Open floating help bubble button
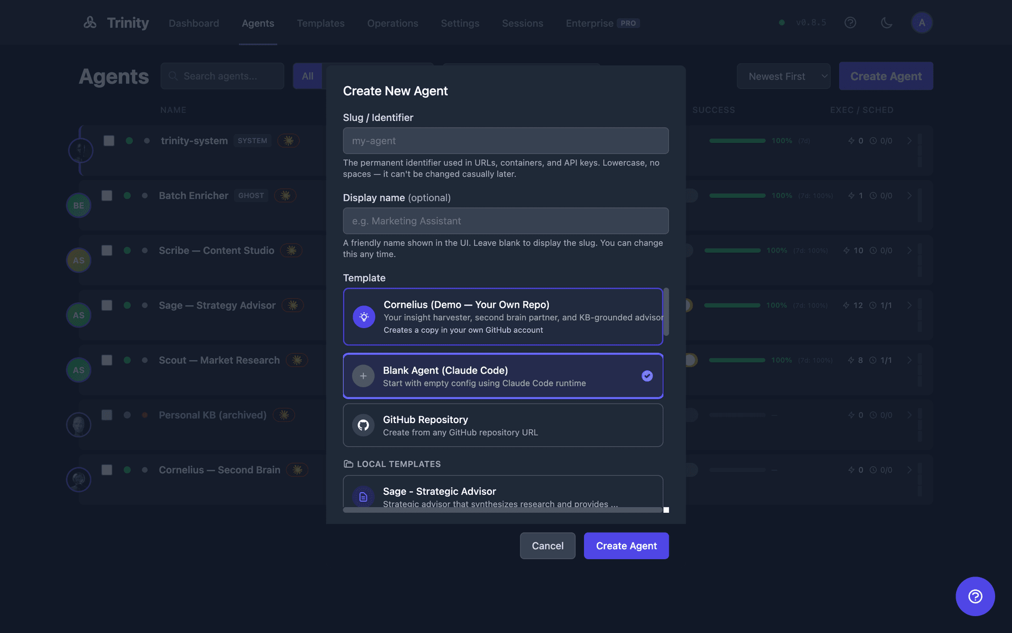Viewport: 1012px width, 633px height. coord(975,596)
